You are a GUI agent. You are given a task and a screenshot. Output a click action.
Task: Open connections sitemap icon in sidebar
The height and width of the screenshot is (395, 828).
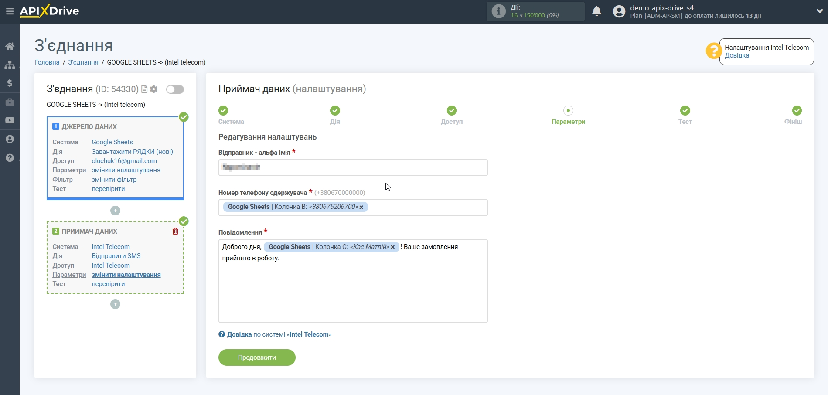coord(10,65)
